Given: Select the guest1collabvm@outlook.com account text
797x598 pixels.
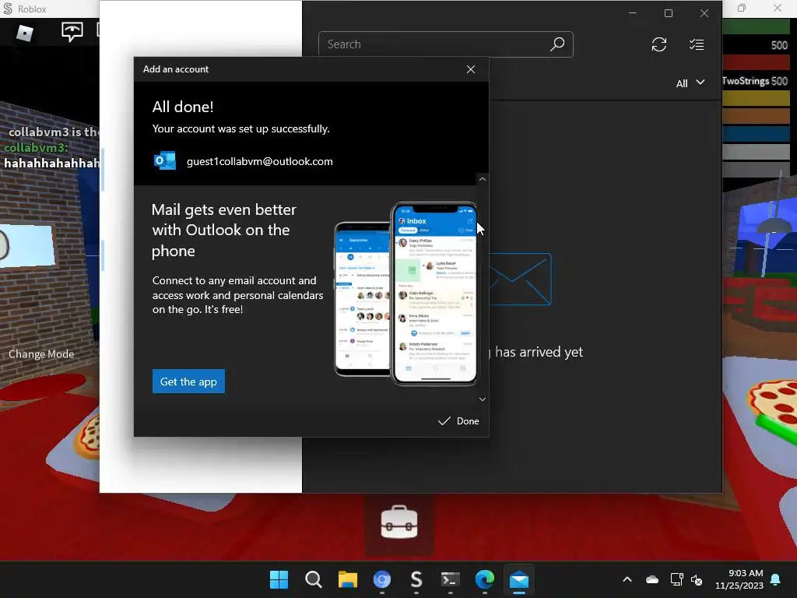Looking at the screenshot, I should [x=260, y=161].
